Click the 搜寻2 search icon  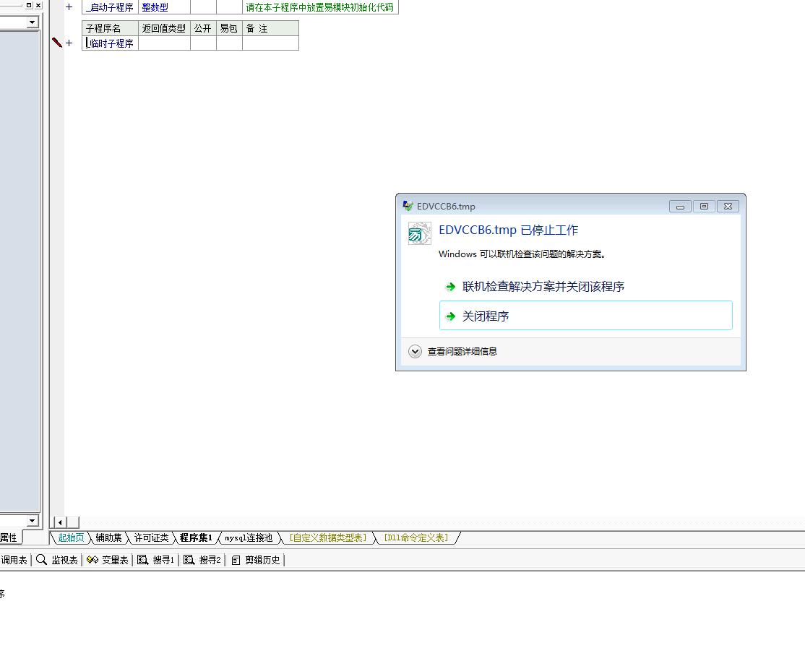[189, 560]
